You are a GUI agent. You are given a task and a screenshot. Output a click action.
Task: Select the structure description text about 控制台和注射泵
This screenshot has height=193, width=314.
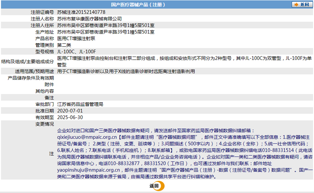click(184, 62)
